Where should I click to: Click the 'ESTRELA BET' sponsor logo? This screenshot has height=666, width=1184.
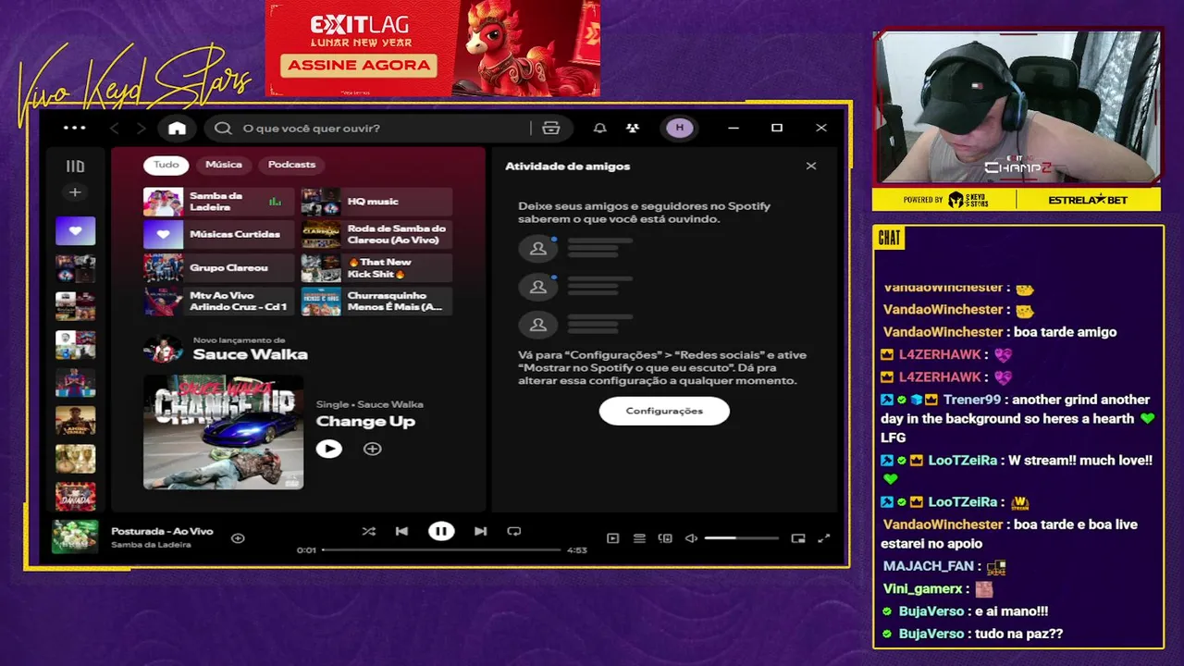pos(1088,200)
